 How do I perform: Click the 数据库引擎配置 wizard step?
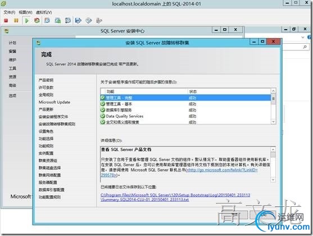(x=51, y=189)
